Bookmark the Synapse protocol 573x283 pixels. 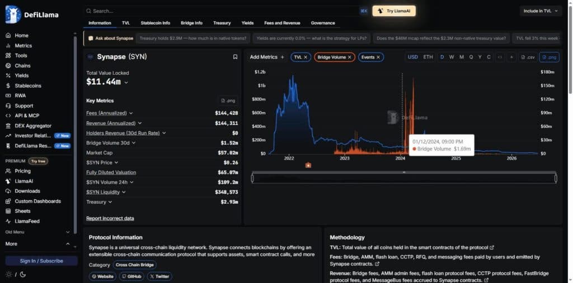tap(235, 57)
